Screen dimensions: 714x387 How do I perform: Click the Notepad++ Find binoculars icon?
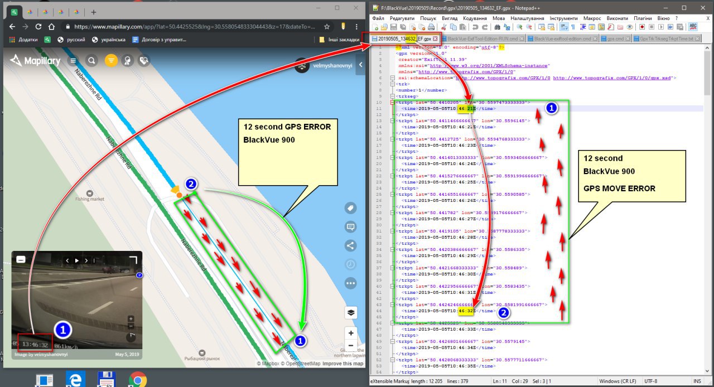tap(496, 27)
